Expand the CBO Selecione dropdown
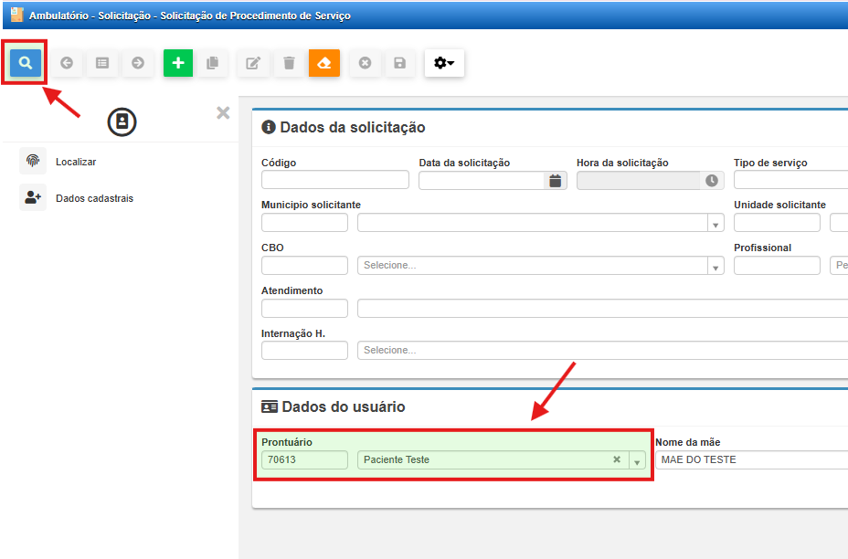This screenshot has width=848, height=559. (715, 266)
